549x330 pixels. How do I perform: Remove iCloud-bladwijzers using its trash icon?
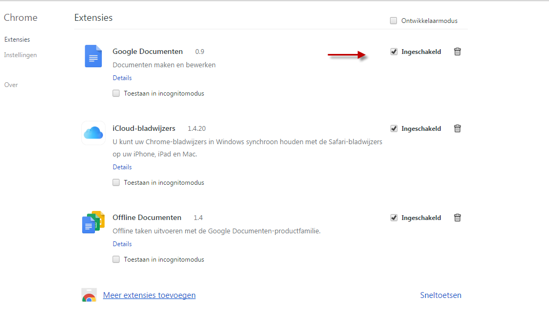[457, 129]
